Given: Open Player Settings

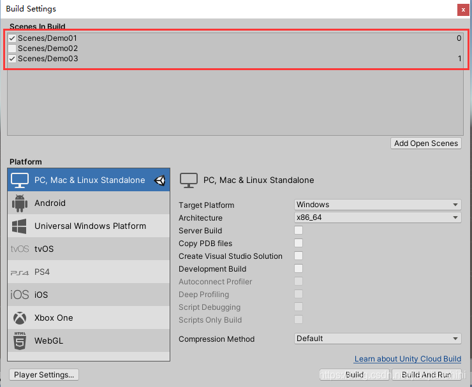Looking at the screenshot, I should click(x=44, y=375).
